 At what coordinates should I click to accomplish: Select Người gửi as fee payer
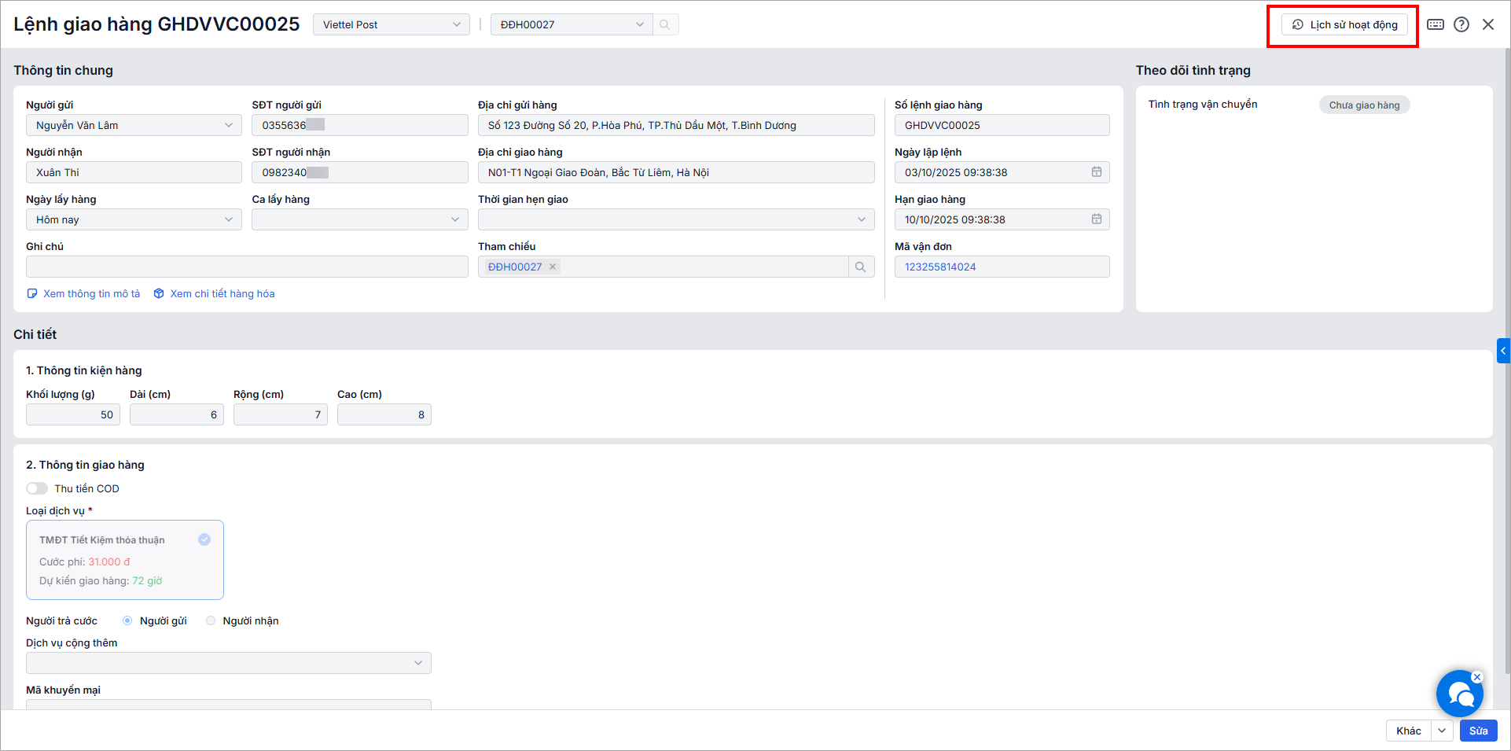tap(127, 621)
